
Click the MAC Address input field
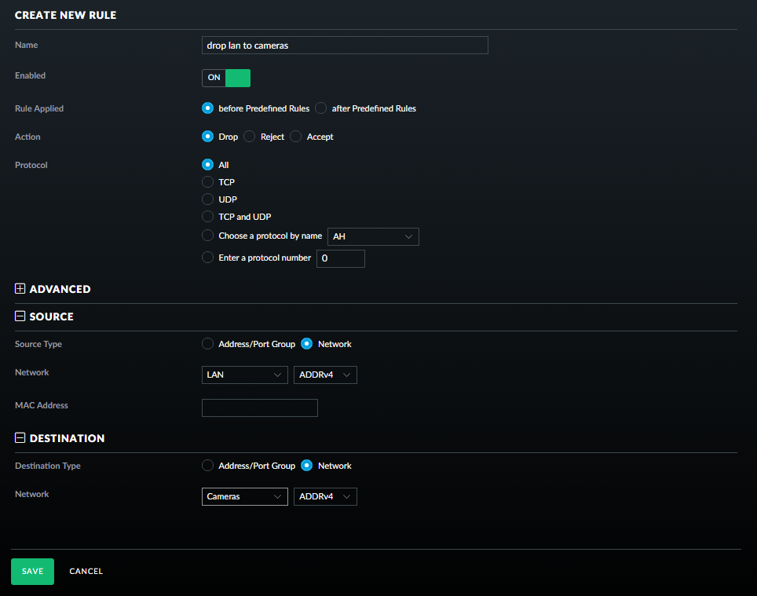(259, 408)
